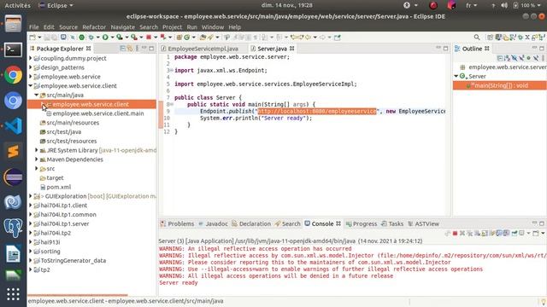547x307 pixels.
Task: Click the Run Last Tool external tools icon
Action: 133,38
